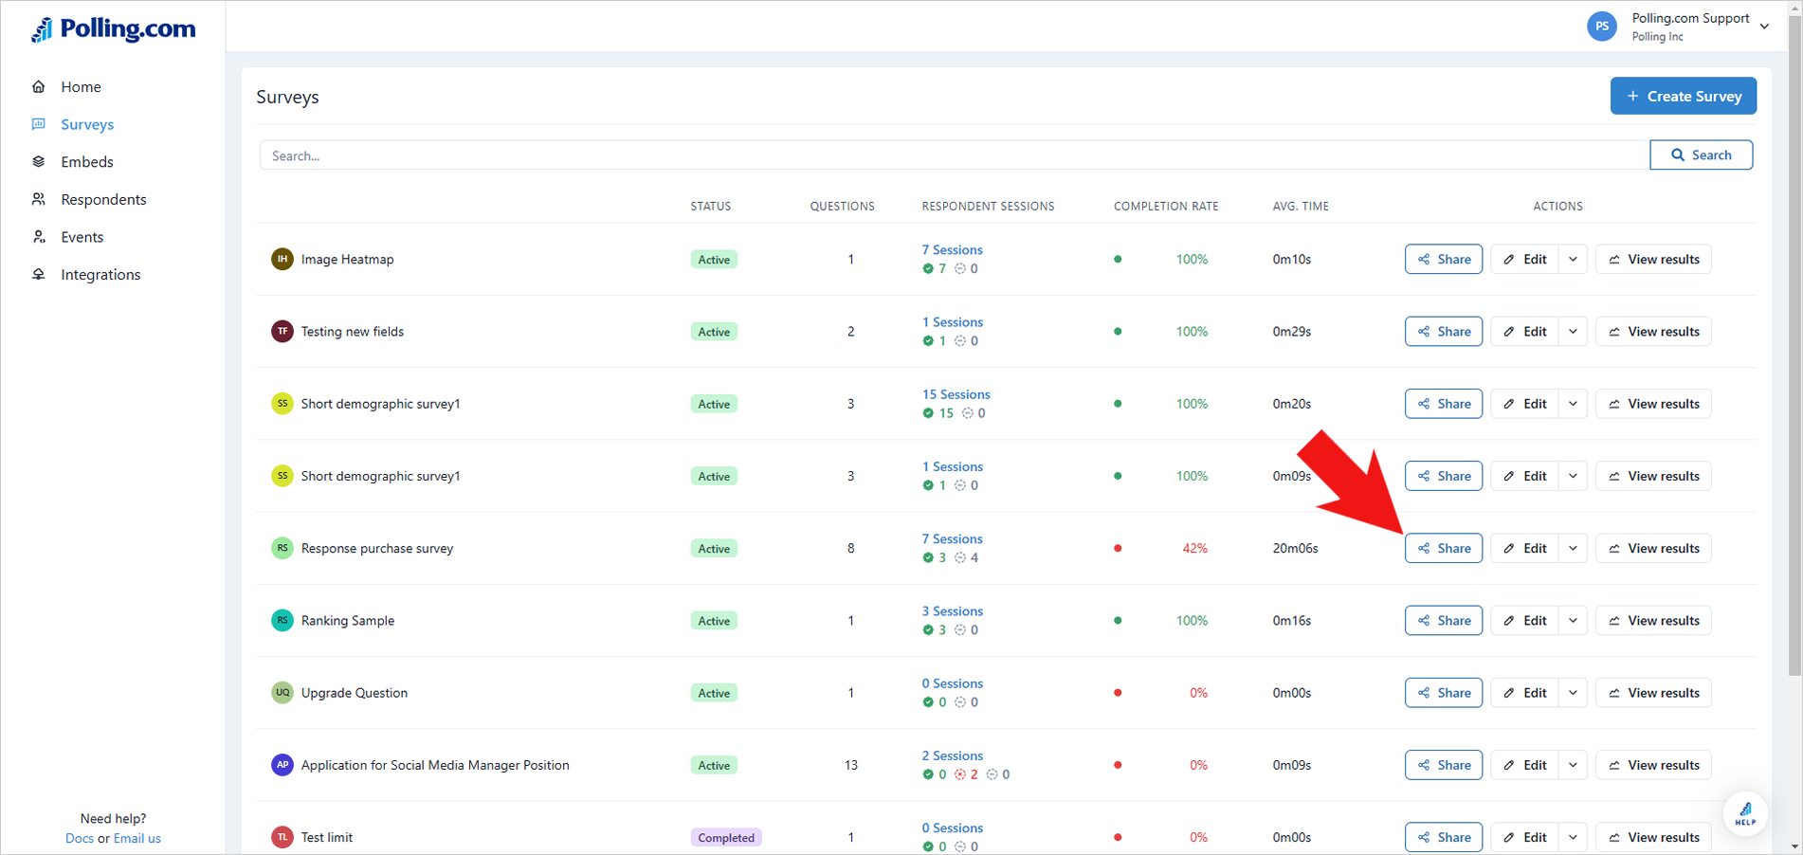Click the Surveys sidebar icon

coord(39,124)
